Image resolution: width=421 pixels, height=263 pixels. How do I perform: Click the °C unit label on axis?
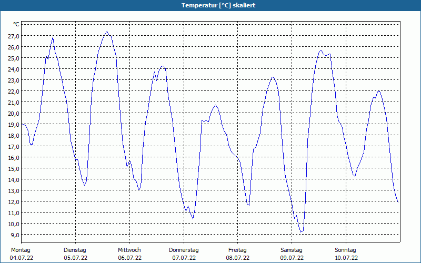point(16,24)
